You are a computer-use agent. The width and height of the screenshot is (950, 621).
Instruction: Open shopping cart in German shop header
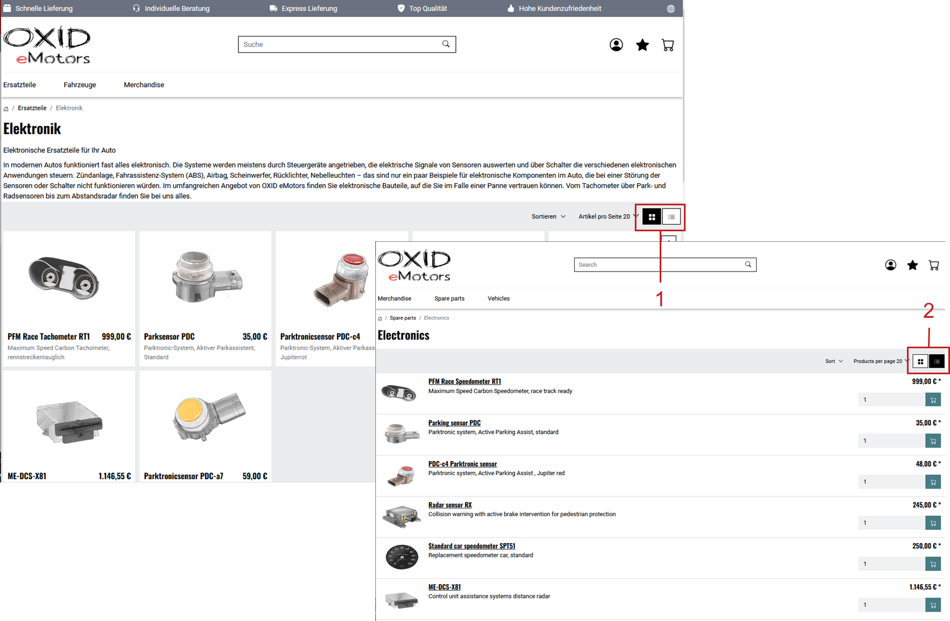coord(667,45)
